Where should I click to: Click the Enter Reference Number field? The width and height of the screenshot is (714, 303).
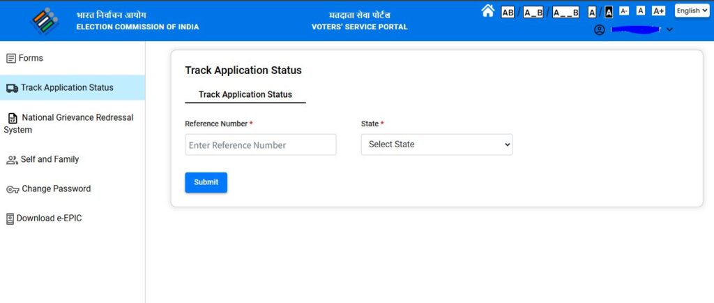(x=261, y=145)
